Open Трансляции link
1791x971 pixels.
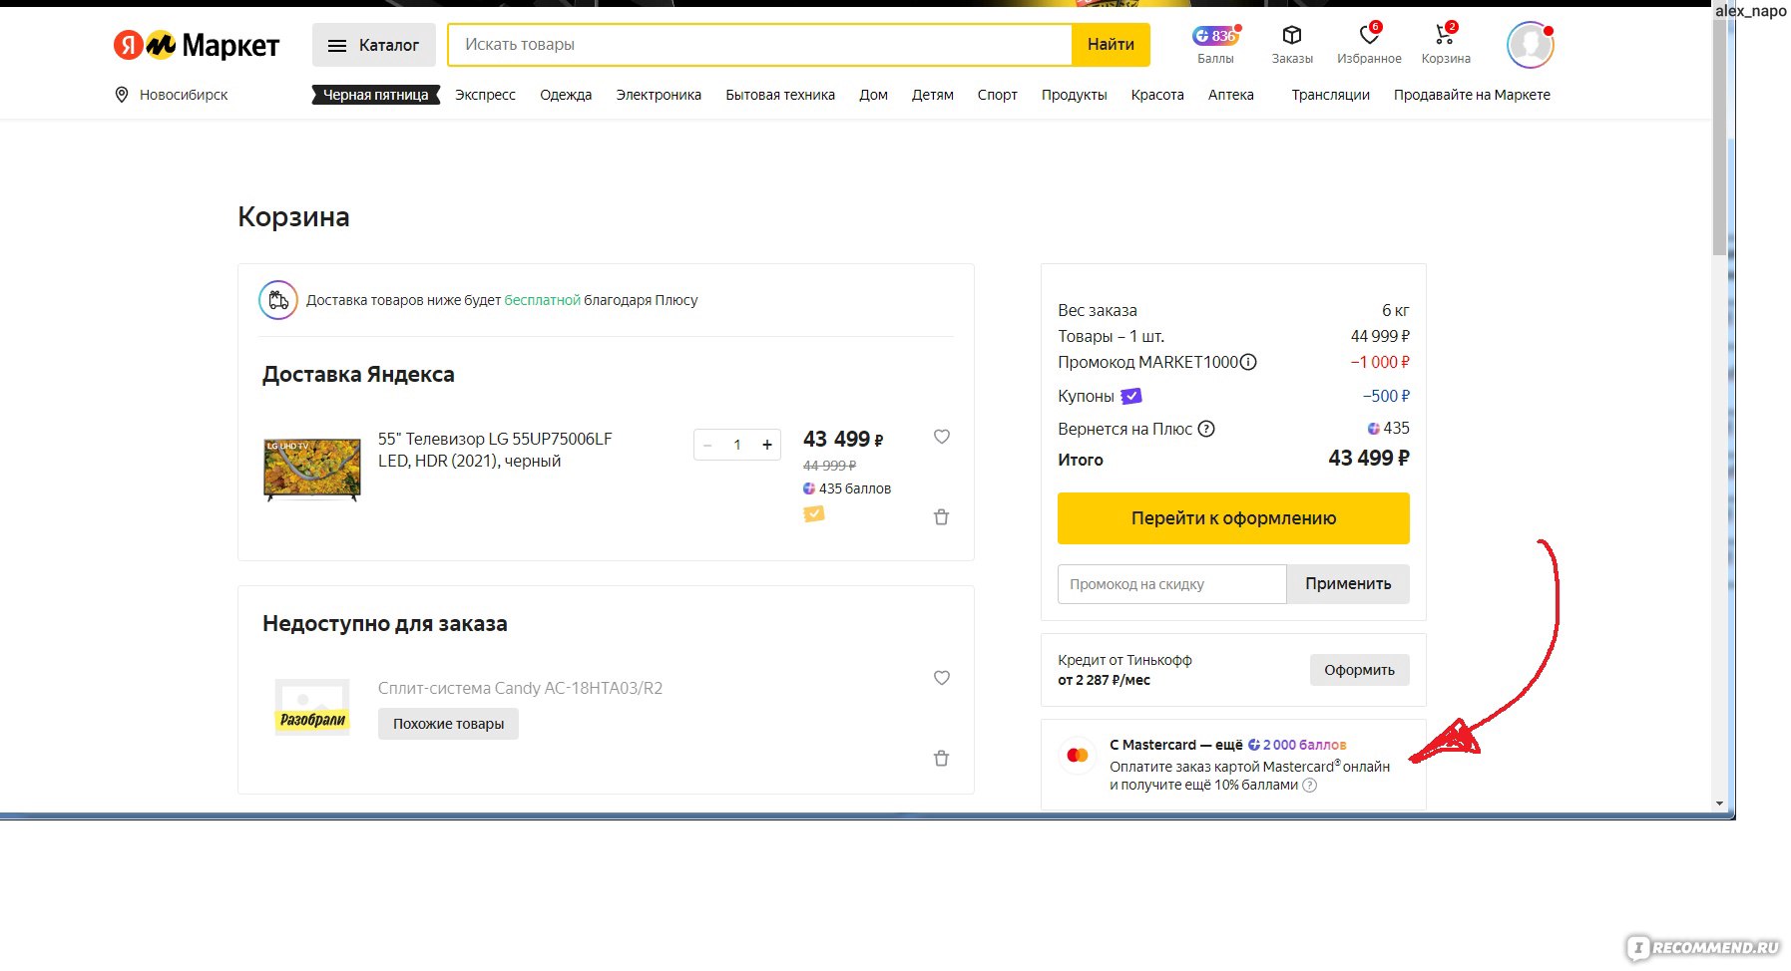[x=1331, y=95]
